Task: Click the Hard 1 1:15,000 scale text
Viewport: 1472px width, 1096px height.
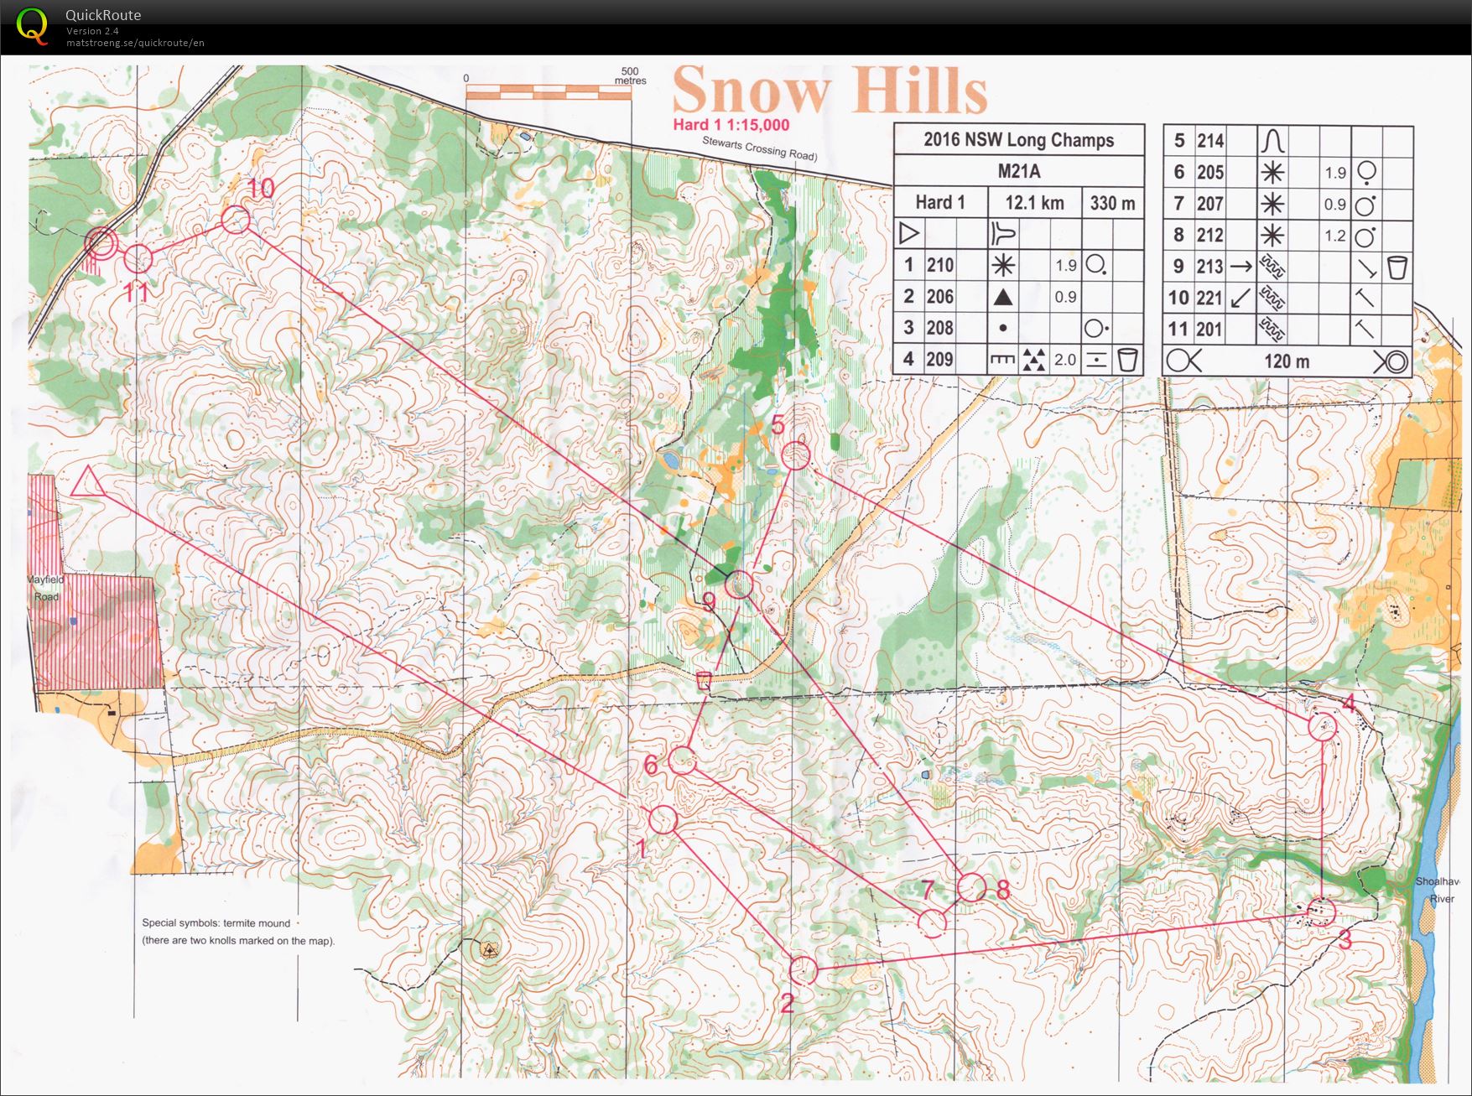Action: click(x=731, y=125)
